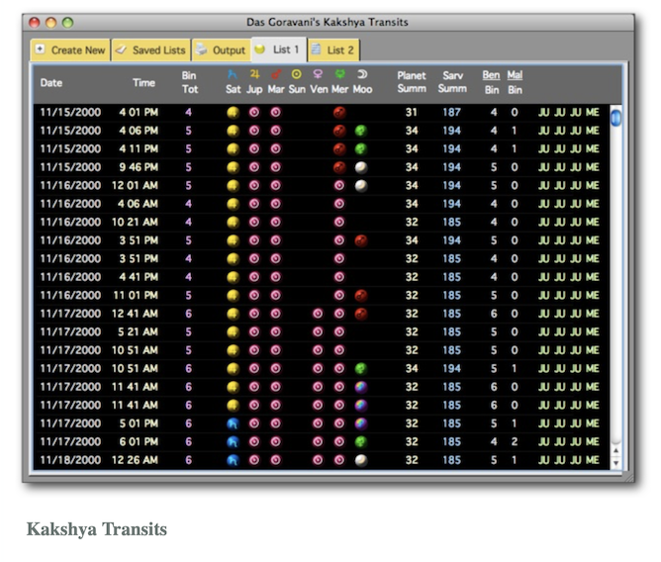Click the blue vertical scrollbar thumb
Image resolution: width=661 pixels, height=562 pixels.
616,119
